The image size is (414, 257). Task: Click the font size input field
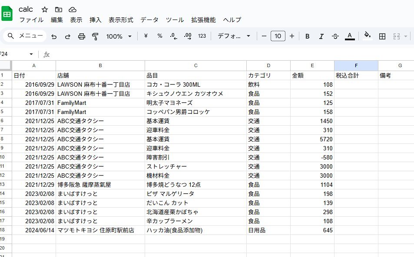tap(278, 36)
